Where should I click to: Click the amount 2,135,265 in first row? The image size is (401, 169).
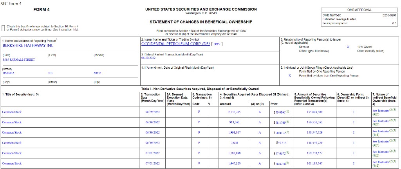pyautogui.click(x=234, y=112)
